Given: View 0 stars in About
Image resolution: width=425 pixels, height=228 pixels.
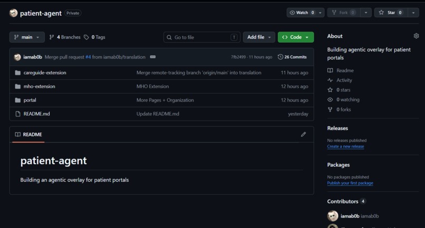Looking at the screenshot, I should tap(343, 90).
